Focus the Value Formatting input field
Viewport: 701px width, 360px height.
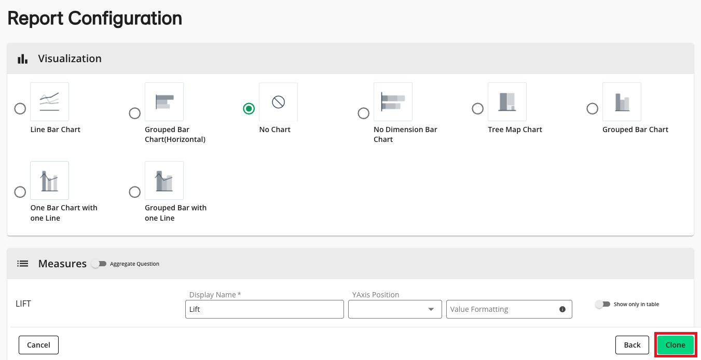tap(501, 309)
